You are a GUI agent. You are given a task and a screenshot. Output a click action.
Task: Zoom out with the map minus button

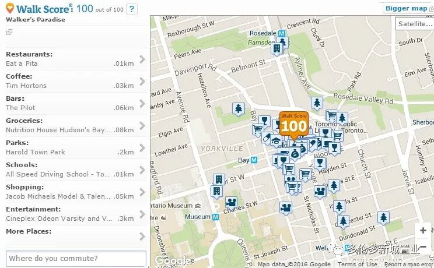(423, 246)
